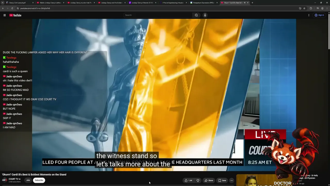Subscribe to COURT TV
The image size is (330, 186).
click(39, 180)
